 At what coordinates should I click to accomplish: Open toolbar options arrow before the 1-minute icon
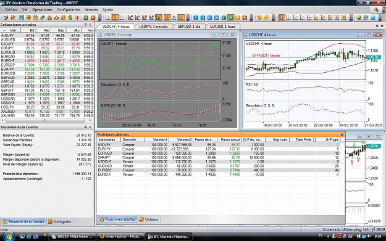(188, 18)
